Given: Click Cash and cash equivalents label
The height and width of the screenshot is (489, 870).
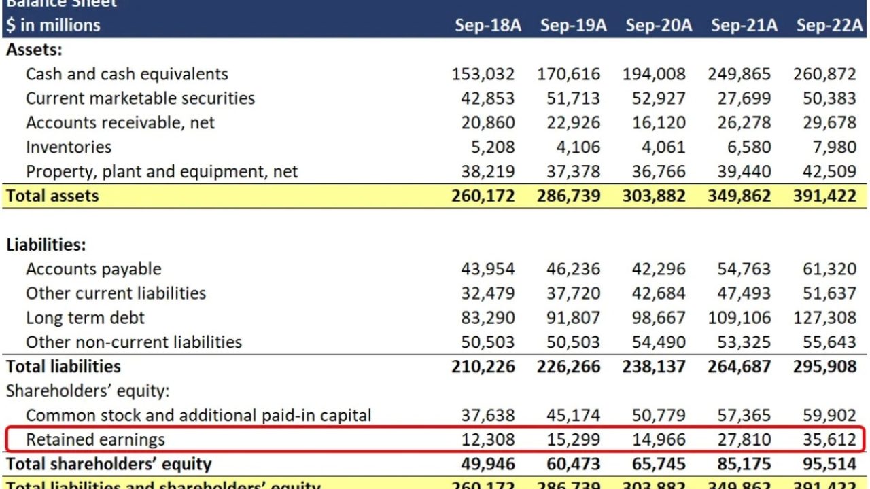Looking at the screenshot, I should tap(126, 74).
